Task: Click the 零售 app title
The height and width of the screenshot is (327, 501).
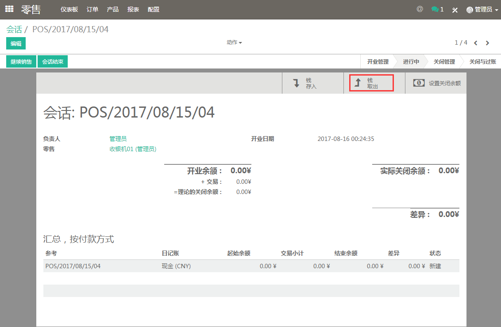Action: [x=31, y=10]
